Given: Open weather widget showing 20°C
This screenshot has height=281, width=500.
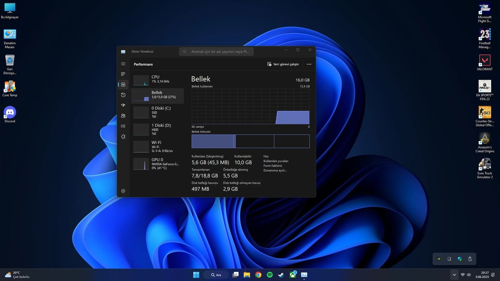Looking at the screenshot, I should pos(17,274).
